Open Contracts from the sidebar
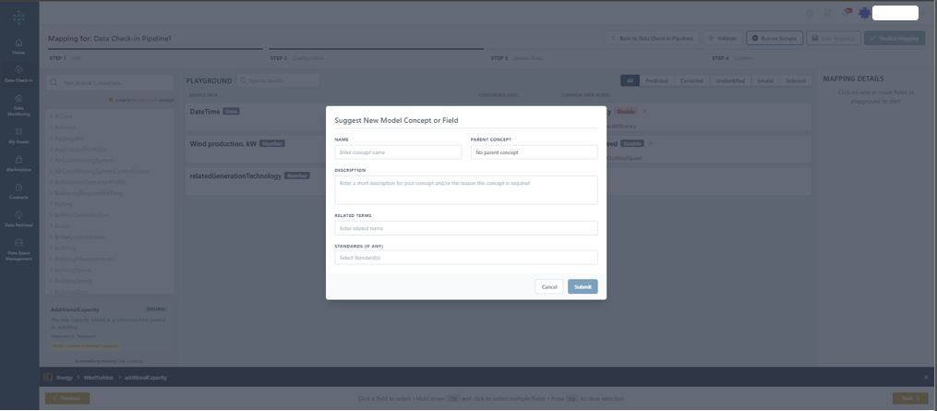Image resolution: width=937 pixels, height=411 pixels. tap(18, 191)
